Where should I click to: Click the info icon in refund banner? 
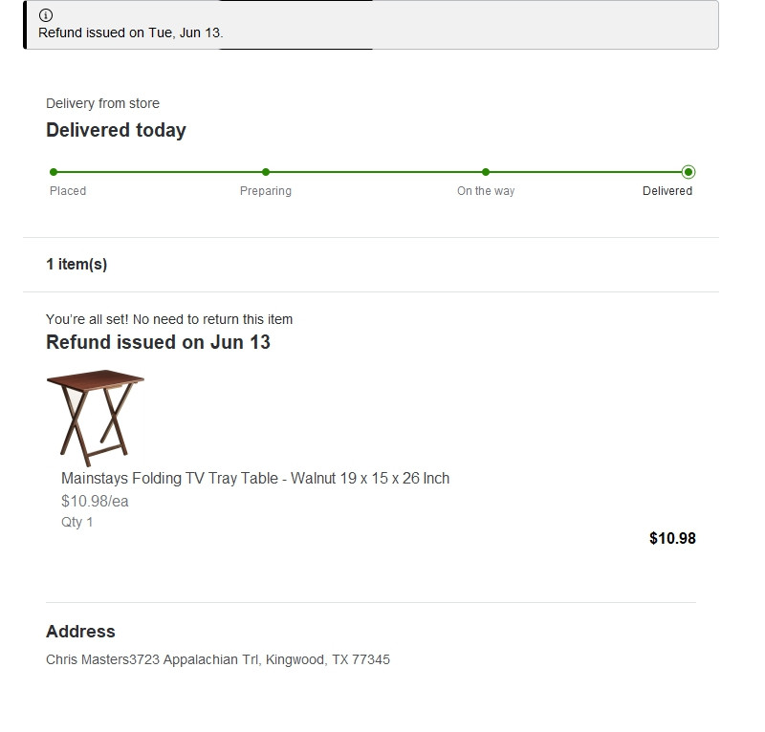(x=45, y=15)
